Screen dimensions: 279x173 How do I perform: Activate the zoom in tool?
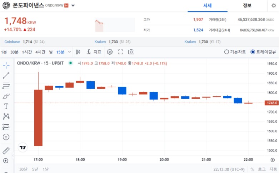(6, 161)
